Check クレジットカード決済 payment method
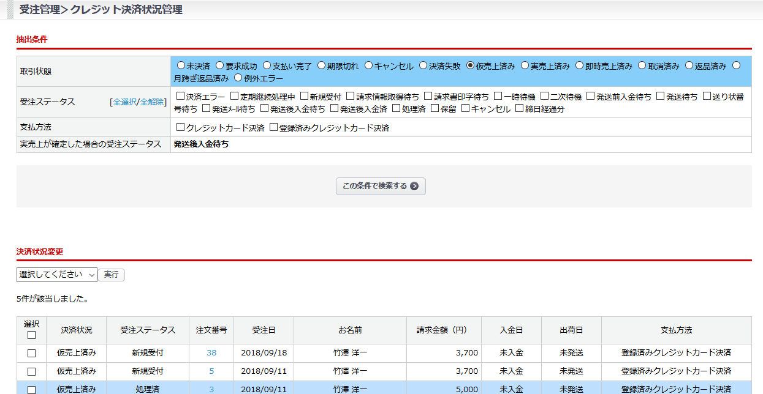This screenshot has width=763, height=394. pyautogui.click(x=180, y=128)
